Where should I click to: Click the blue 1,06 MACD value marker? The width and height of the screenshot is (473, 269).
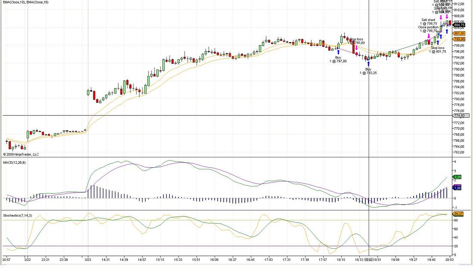(458, 188)
